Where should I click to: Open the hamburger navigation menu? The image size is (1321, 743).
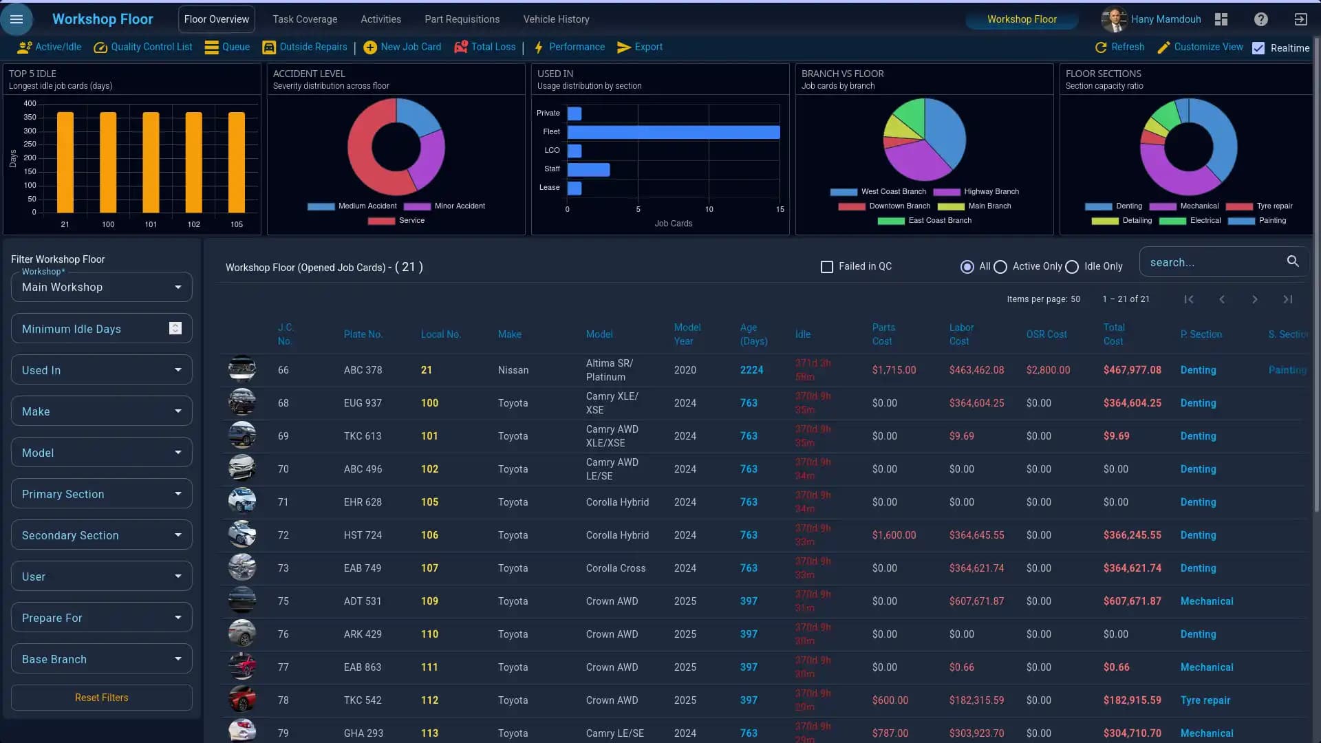click(x=17, y=19)
